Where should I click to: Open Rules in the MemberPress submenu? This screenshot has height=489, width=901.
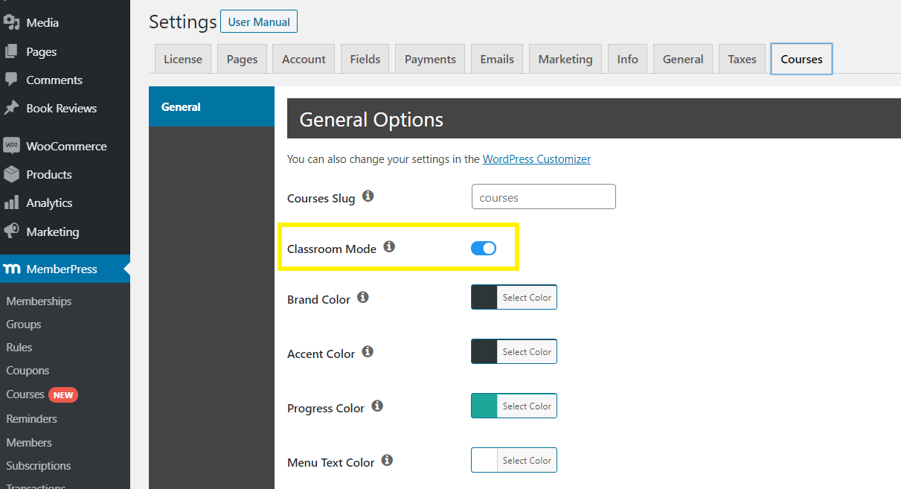[x=19, y=347]
